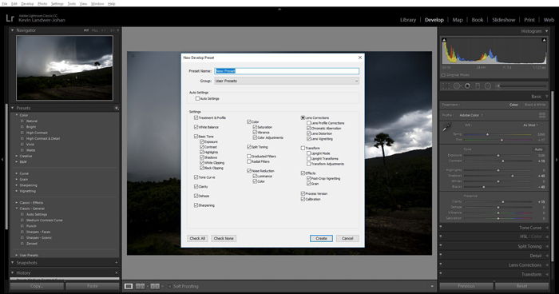Switch to the Slideshow module
The width and height of the screenshot is (559, 294).
point(503,20)
